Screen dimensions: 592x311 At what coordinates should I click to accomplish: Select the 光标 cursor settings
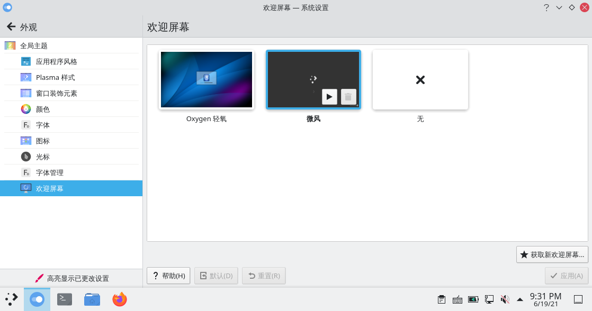click(x=42, y=157)
